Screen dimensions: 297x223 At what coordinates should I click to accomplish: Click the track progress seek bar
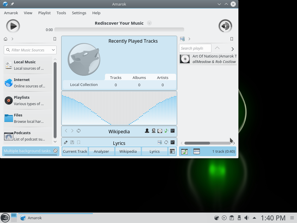pyautogui.click(x=119, y=30)
